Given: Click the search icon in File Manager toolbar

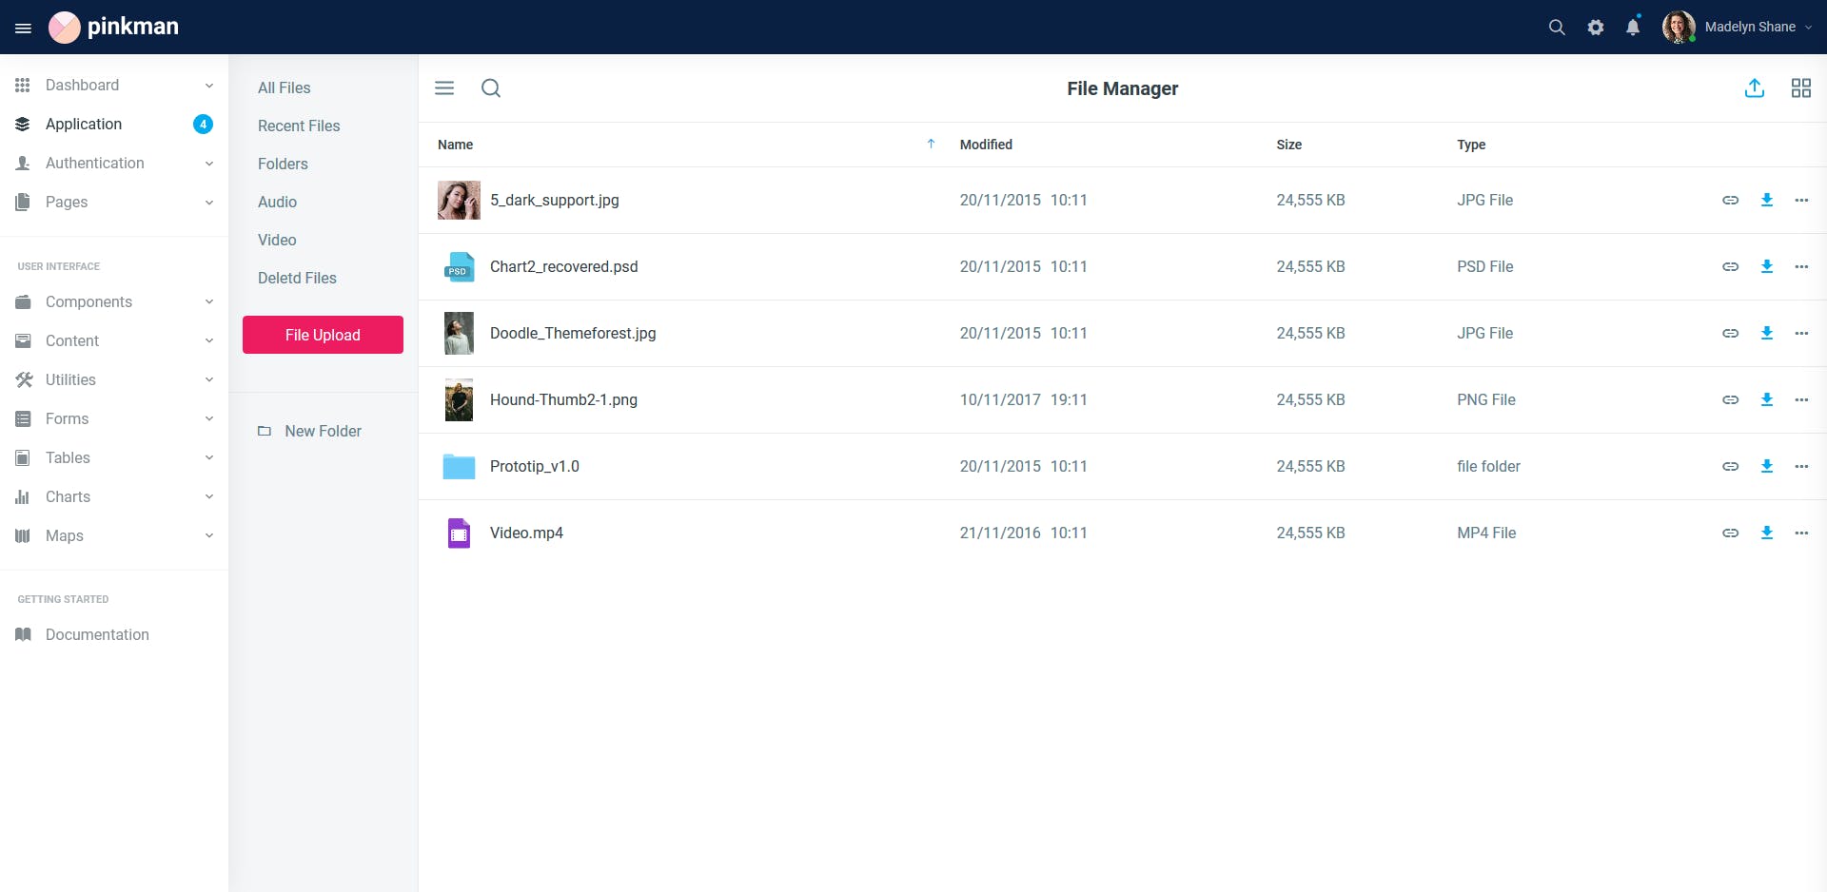Looking at the screenshot, I should pos(491,87).
